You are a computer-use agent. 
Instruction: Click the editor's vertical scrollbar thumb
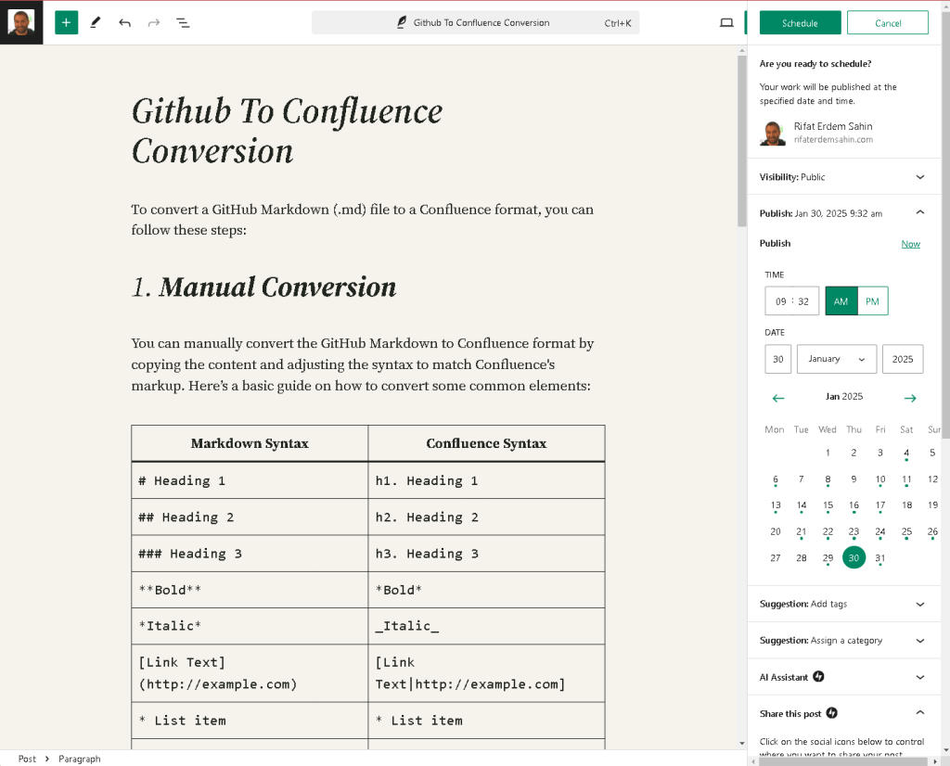741,141
